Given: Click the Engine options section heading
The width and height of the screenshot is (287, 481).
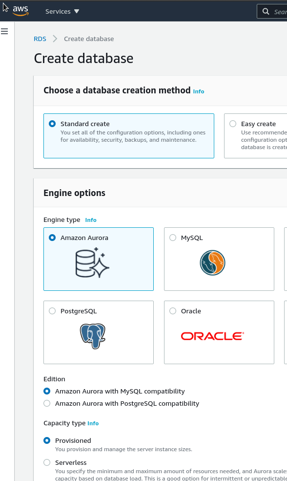Looking at the screenshot, I should click(x=74, y=193).
